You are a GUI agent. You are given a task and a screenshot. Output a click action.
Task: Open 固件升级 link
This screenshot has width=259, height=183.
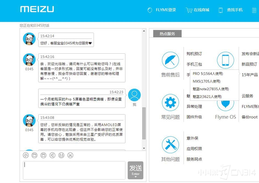pos(194,117)
